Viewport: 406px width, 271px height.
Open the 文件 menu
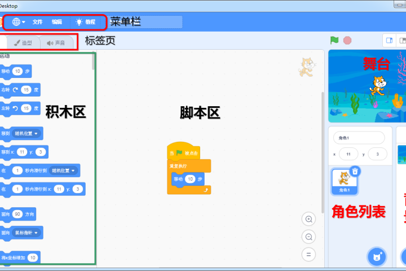(37, 22)
